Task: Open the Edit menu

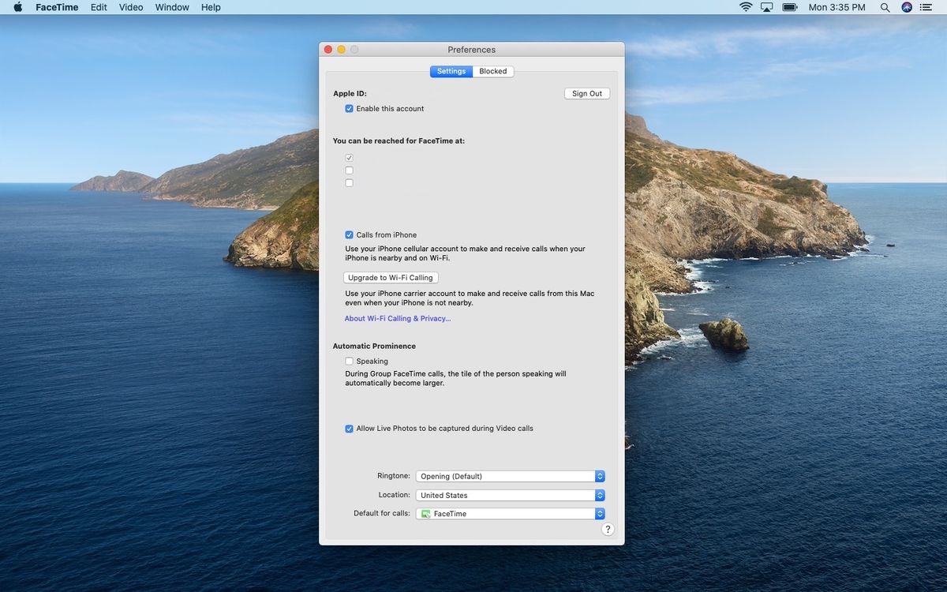Action: (99, 7)
